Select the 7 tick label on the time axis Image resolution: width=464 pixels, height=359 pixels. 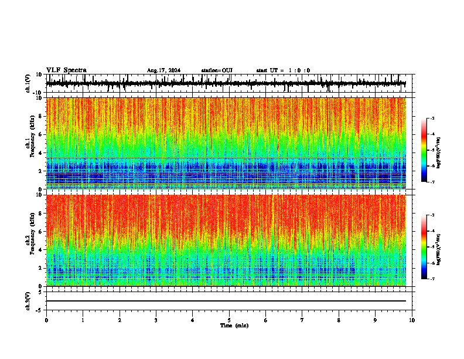click(302, 320)
